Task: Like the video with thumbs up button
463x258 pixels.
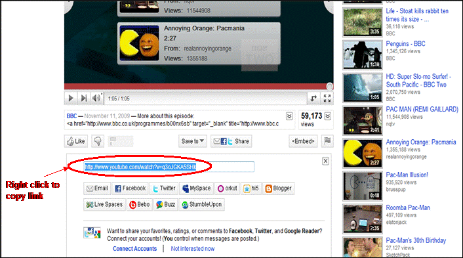Action: click(76, 141)
